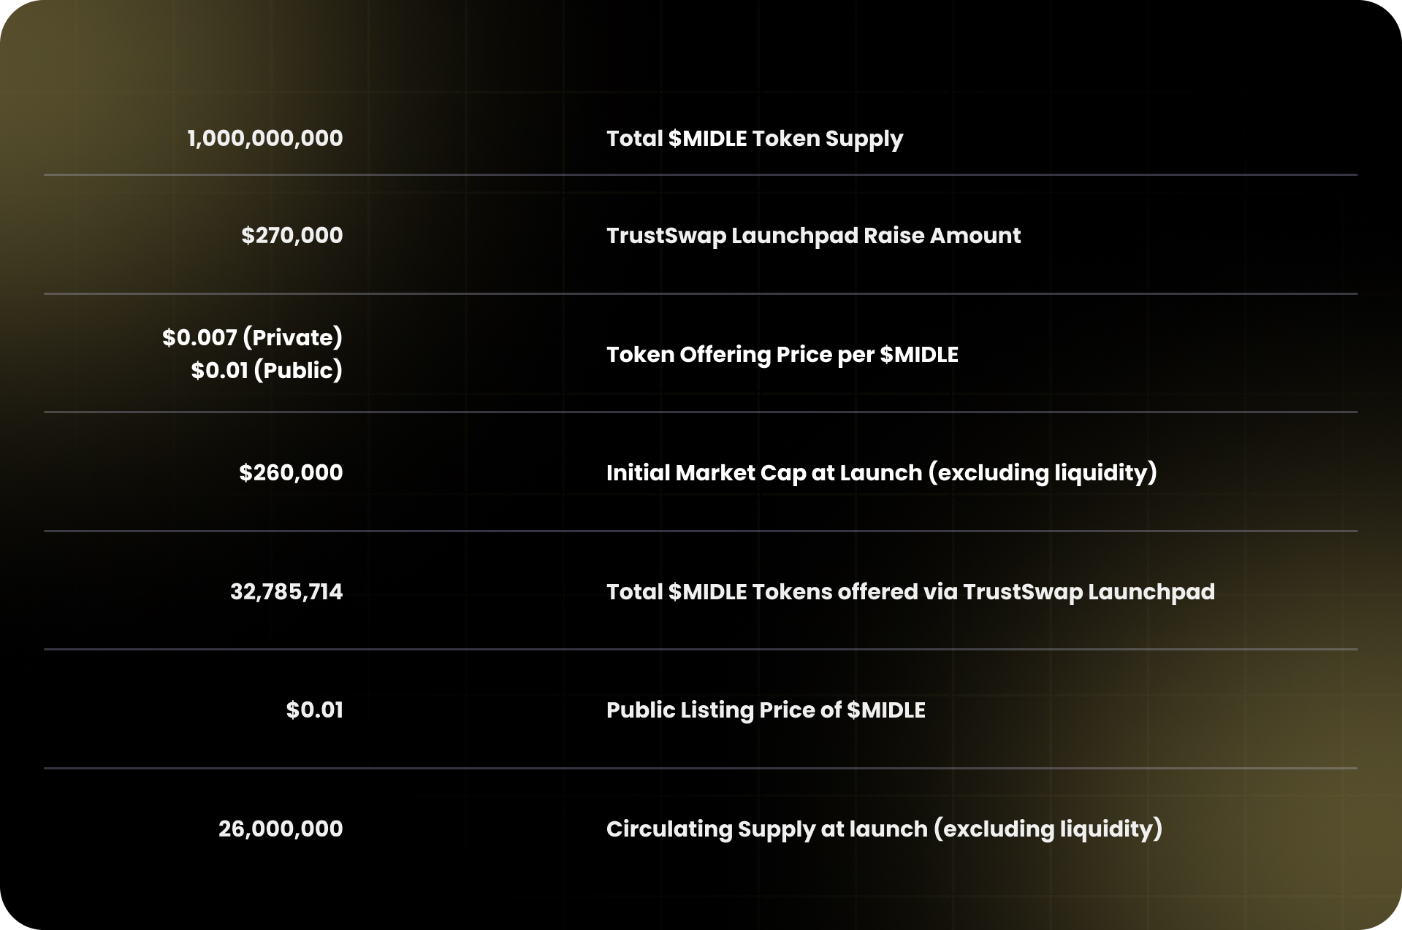Click the divider above Circulating Supply row
Screen dimensions: 1402x930
(x=701, y=768)
